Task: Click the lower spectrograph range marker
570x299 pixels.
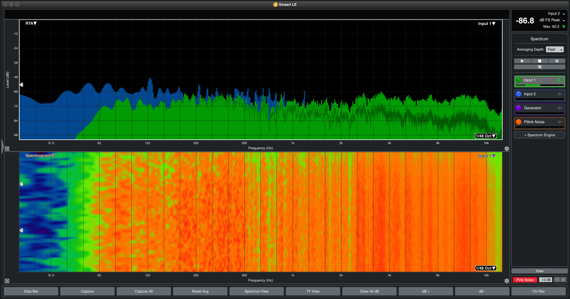Action: click(21, 230)
